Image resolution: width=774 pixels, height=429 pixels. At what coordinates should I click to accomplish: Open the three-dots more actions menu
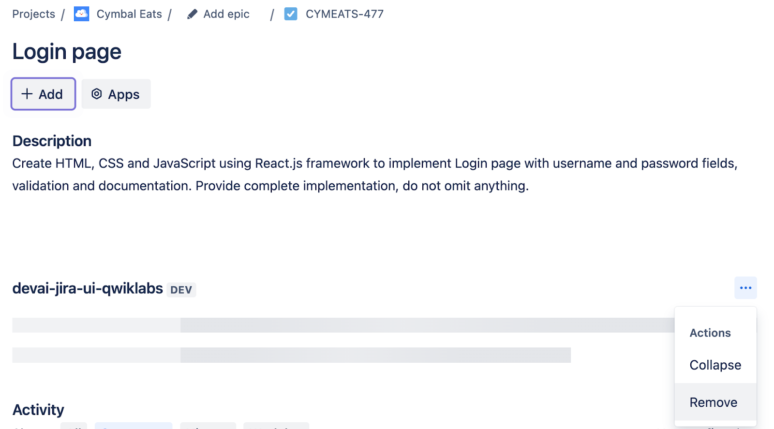tap(745, 288)
